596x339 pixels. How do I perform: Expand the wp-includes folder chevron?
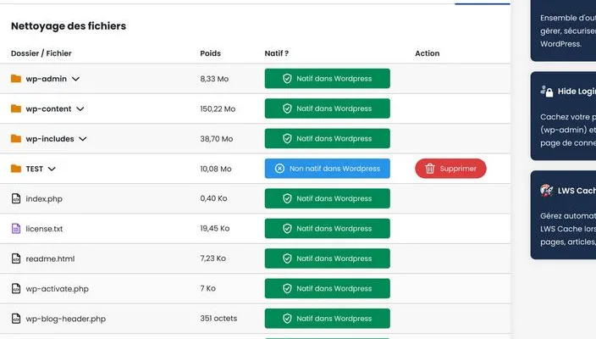point(83,139)
